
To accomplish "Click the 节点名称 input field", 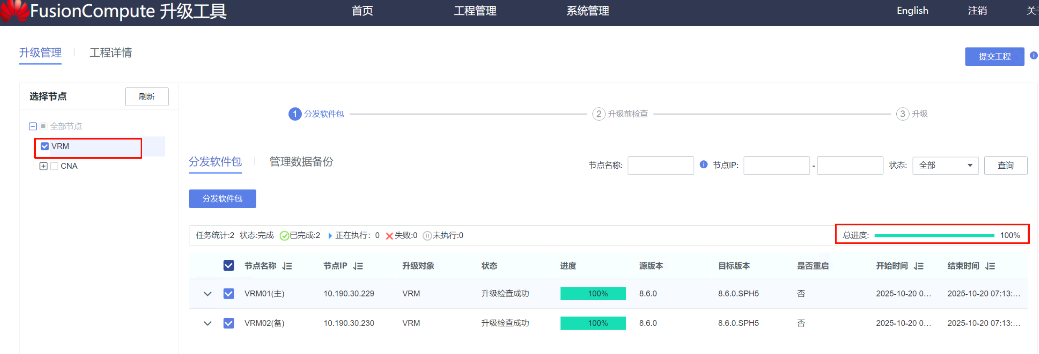I will coord(660,165).
